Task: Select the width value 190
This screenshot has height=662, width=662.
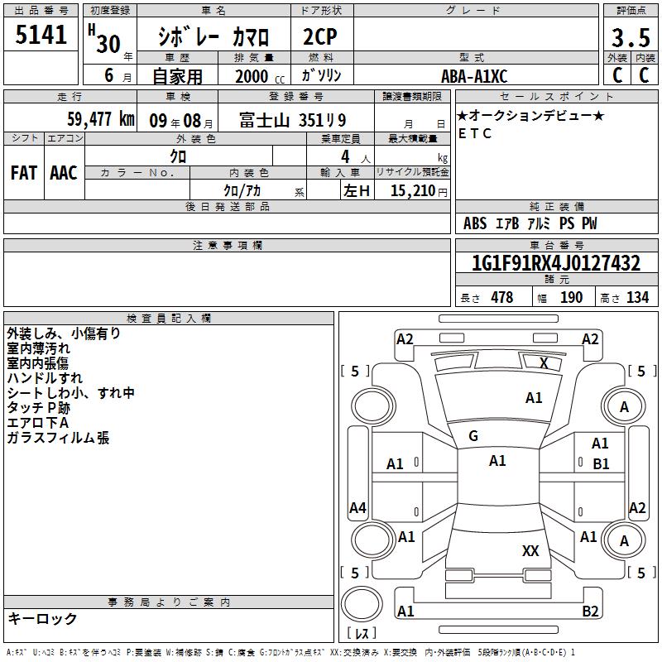Action: click(571, 297)
